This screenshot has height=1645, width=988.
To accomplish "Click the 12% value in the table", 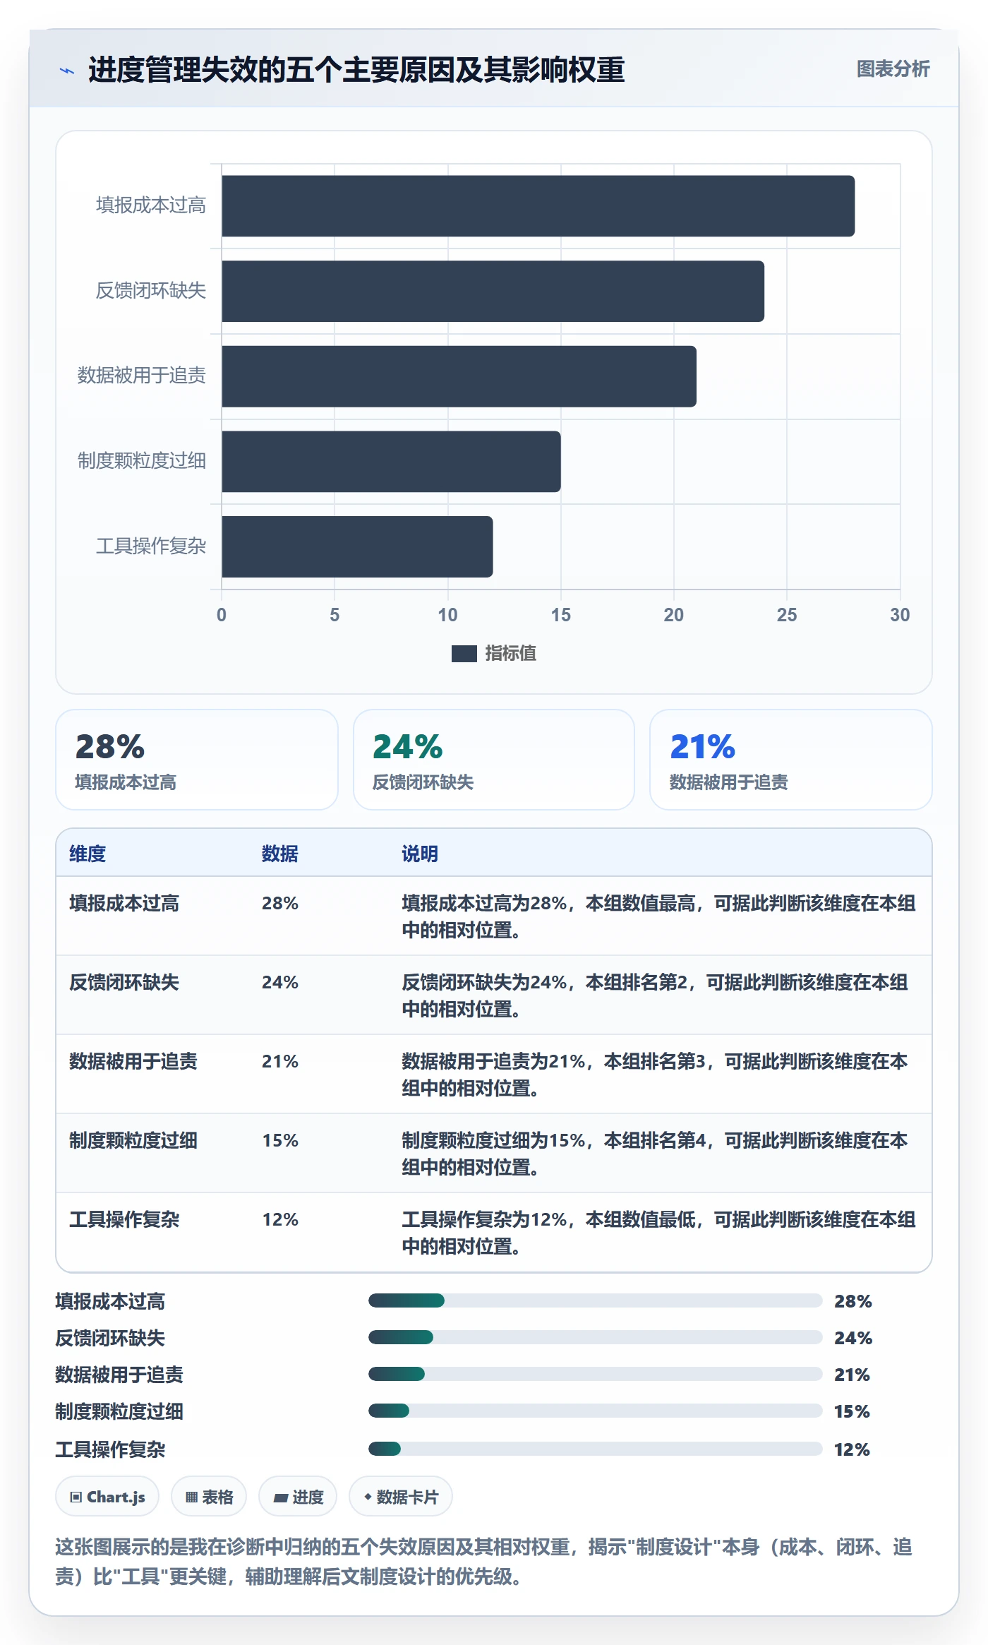I will coord(280,1219).
